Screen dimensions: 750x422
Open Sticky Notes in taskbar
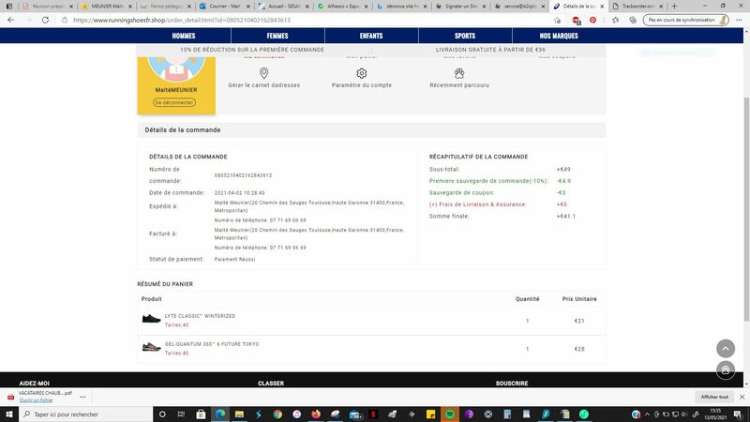click(430, 414)
